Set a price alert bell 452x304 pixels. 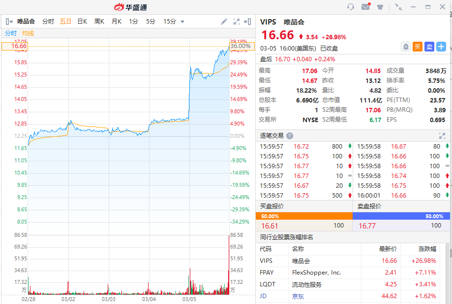point(406,47)
